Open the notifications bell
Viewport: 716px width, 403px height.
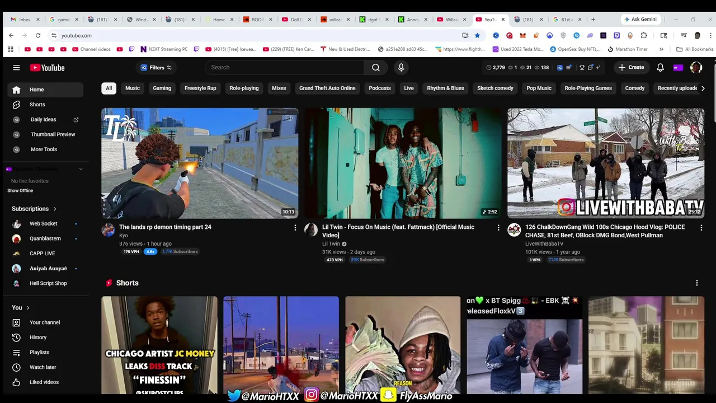[660, 67]
